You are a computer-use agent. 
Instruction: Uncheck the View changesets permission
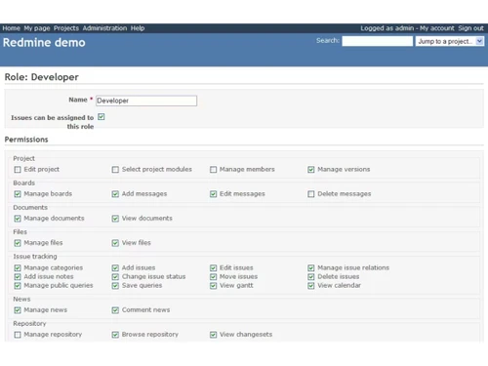coord(214,335)
